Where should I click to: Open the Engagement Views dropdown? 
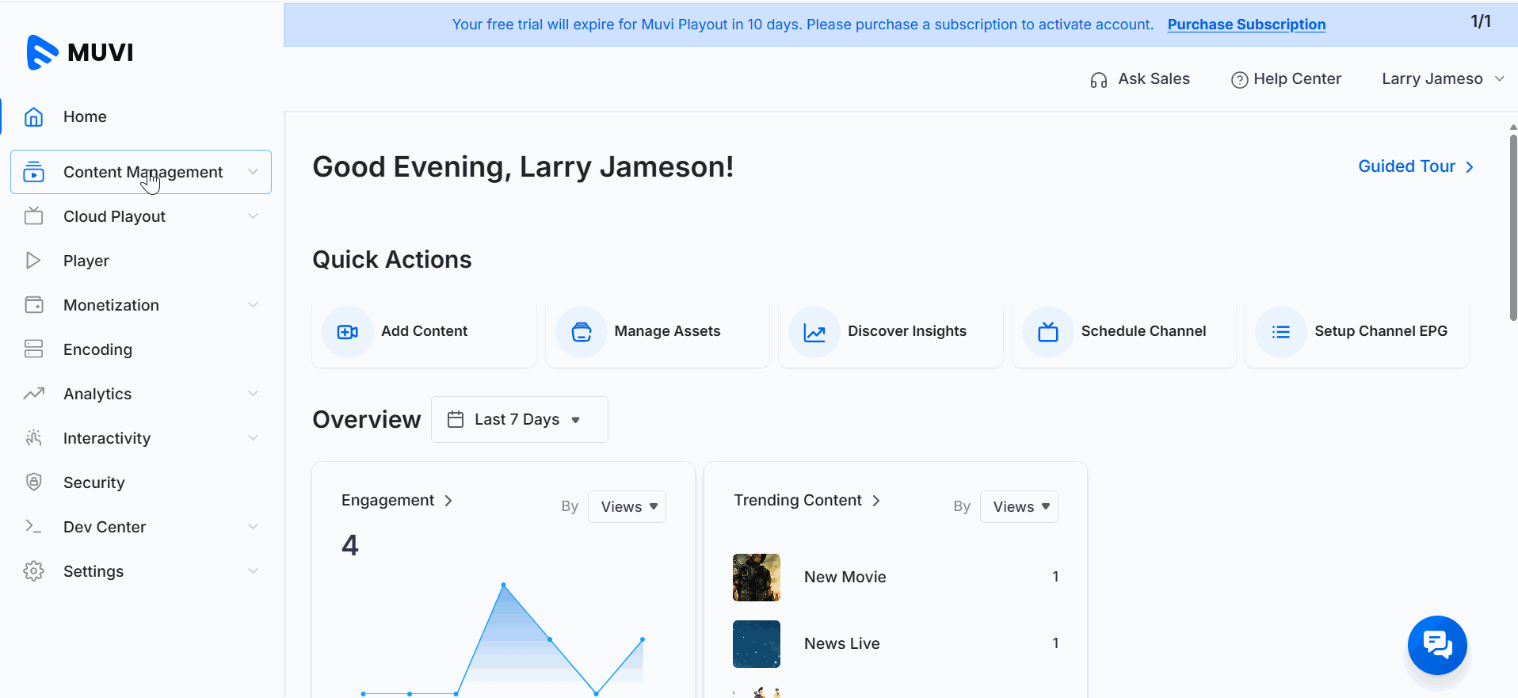[627, 507]
